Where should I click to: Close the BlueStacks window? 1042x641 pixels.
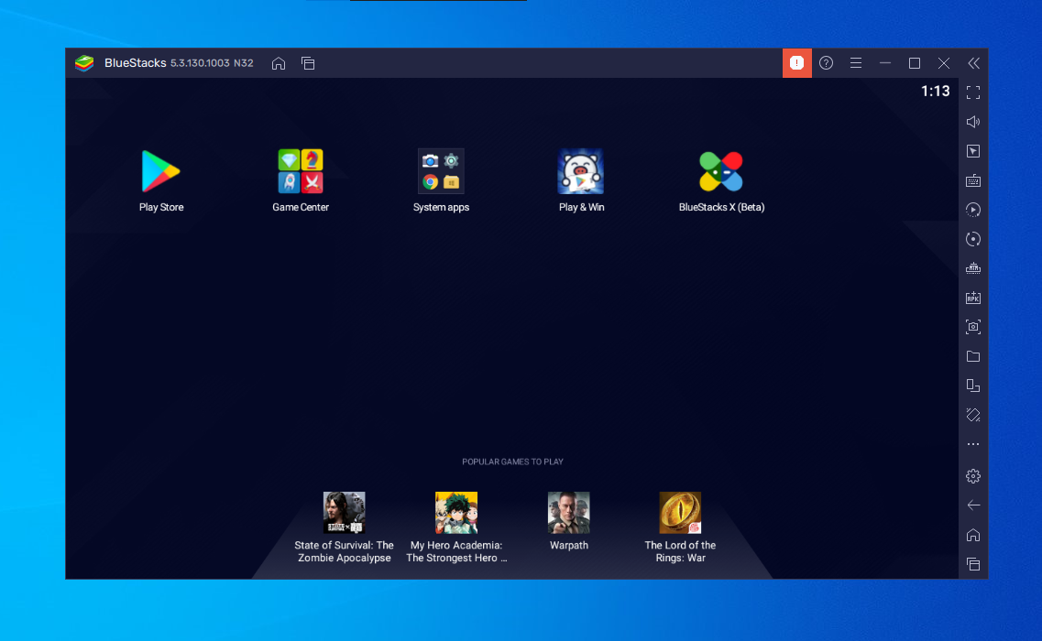pos(944,63)
